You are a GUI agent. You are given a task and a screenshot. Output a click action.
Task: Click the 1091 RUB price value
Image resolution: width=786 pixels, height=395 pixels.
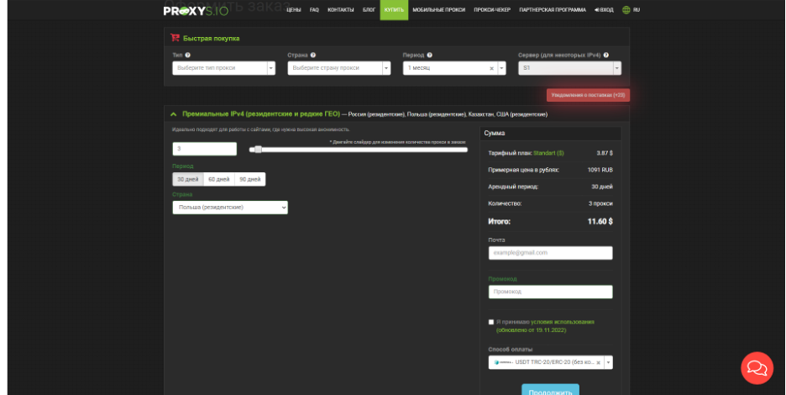click(x=600, y=170)
